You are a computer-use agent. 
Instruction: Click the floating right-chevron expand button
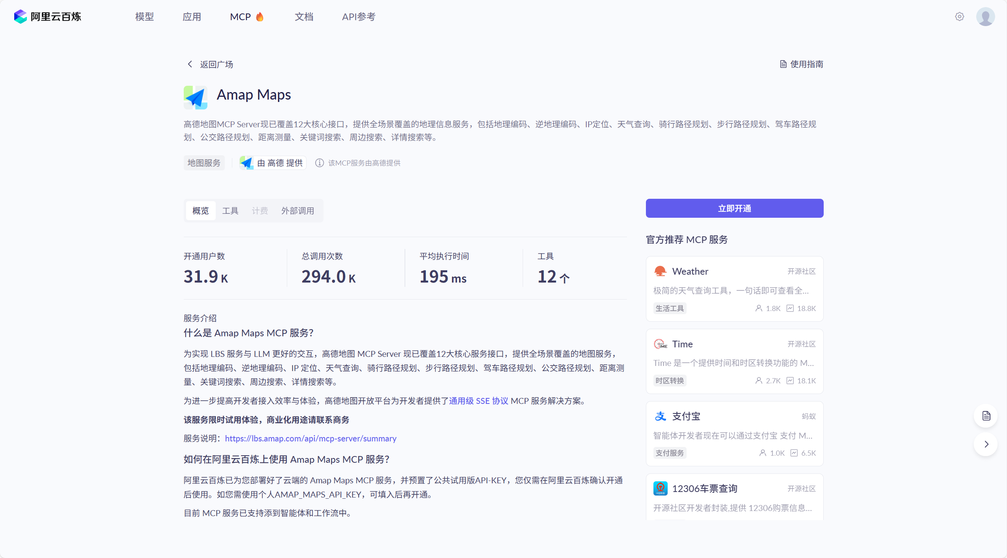coord(986,444)
